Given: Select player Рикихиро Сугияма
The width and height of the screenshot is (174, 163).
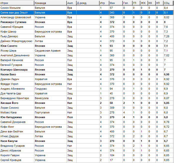Looking at the screenshot, I should [x=13, y=22].
